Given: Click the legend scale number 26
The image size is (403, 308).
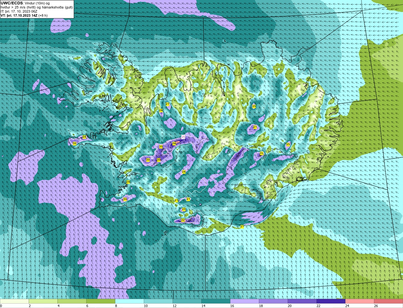Looking at the screenshot, I should click(375, 306).
